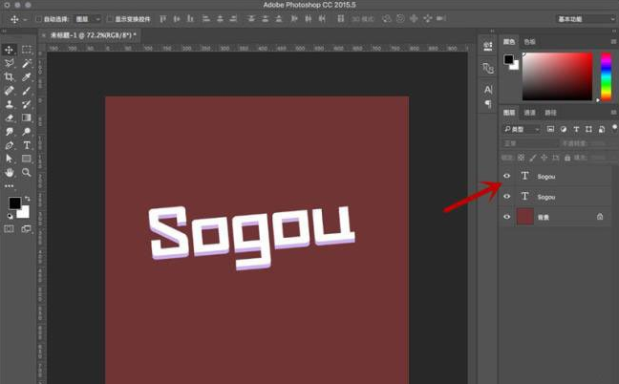Filter layers by type (T) layers
The width and height of the screenshot is (619, 384).
(x=576, y=129)
